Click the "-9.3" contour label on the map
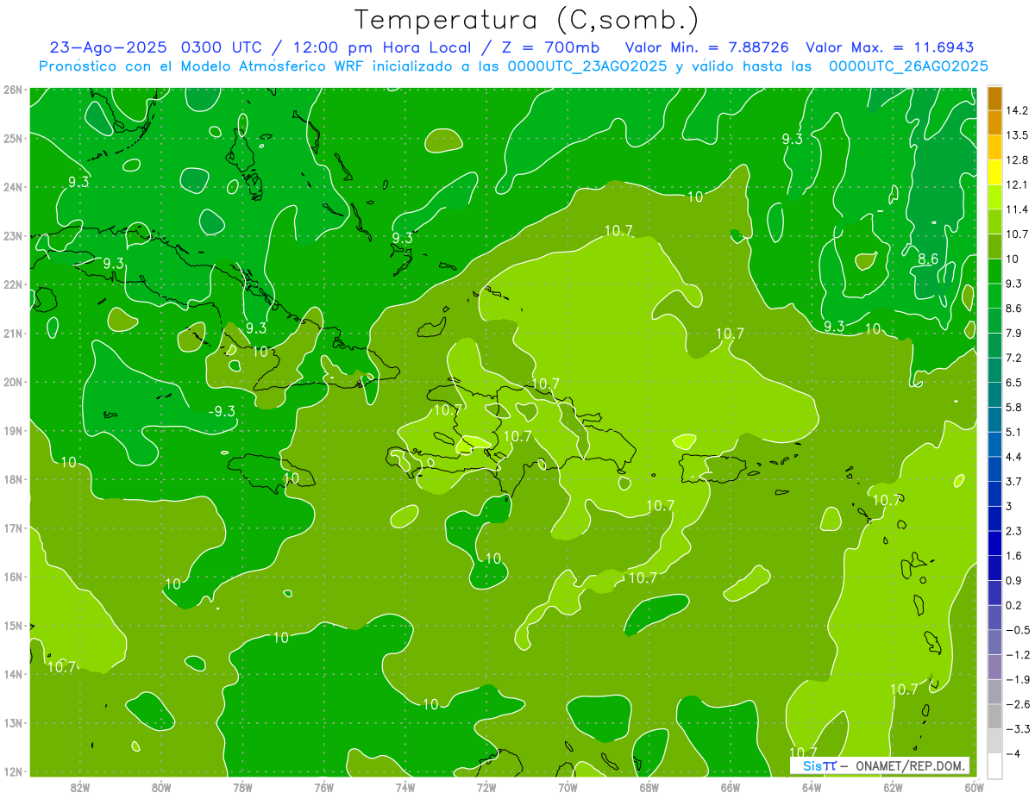1035x799 pixels. click(222, 411)
